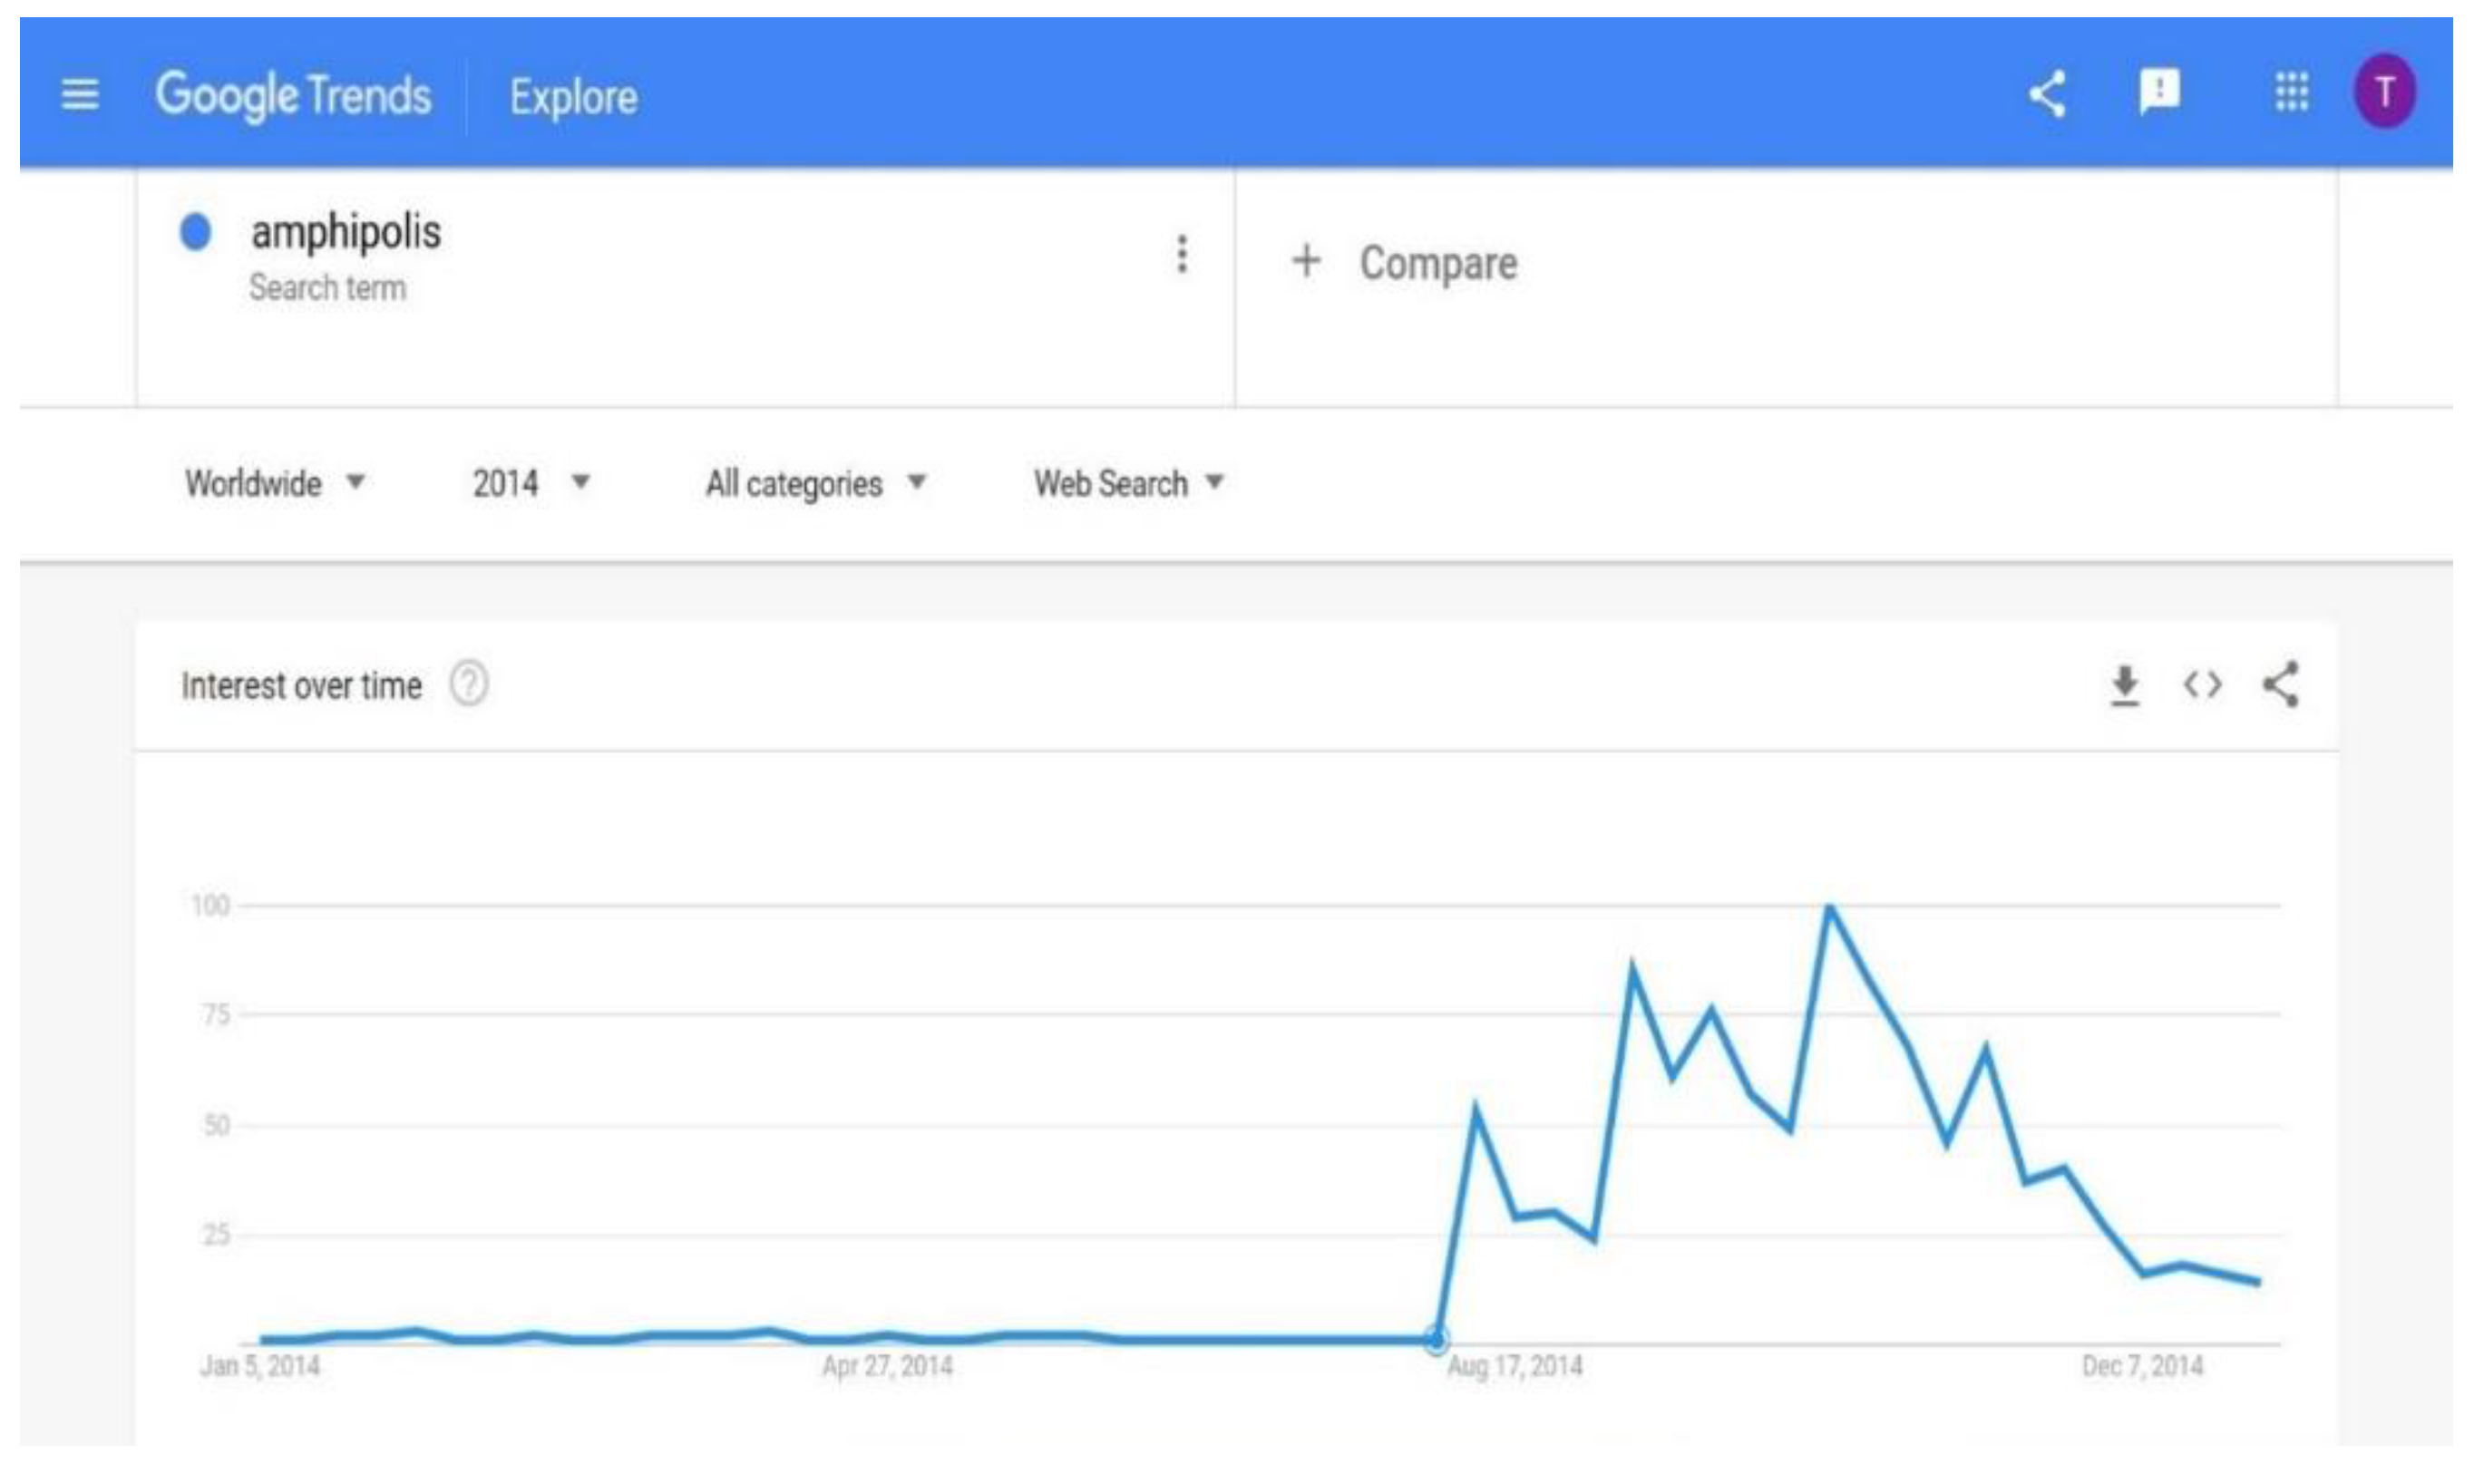Screen dimensions: 2474x1464
Task: Download the interest over time data
Action: 2125,684
